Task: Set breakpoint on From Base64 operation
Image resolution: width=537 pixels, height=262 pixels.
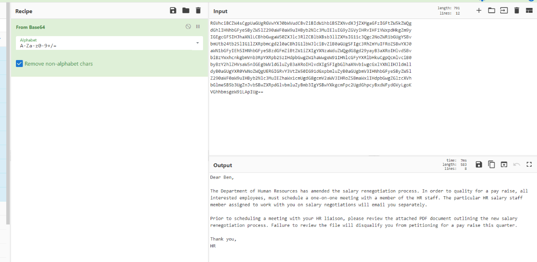Action: (x=198, y=27)
